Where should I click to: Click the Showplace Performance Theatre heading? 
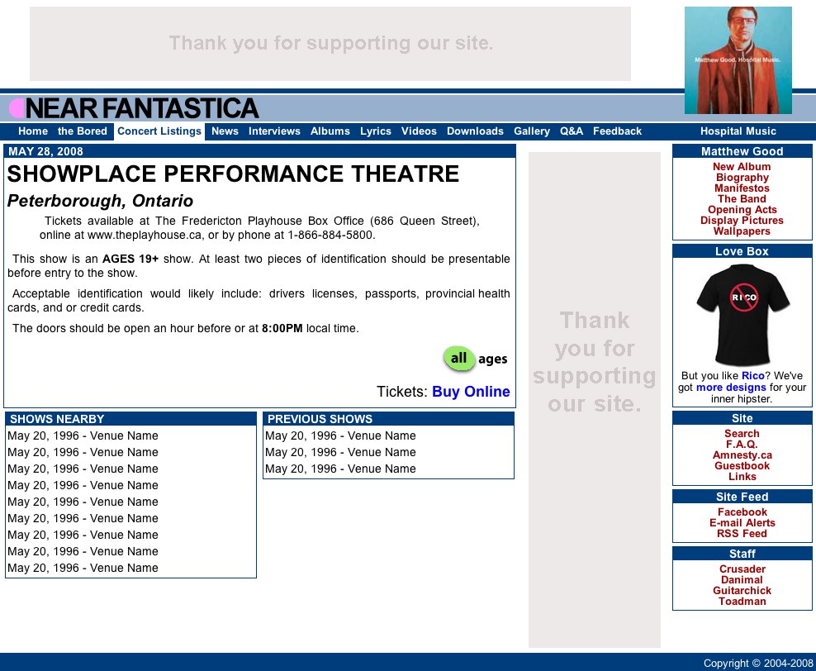coord(233,174)
